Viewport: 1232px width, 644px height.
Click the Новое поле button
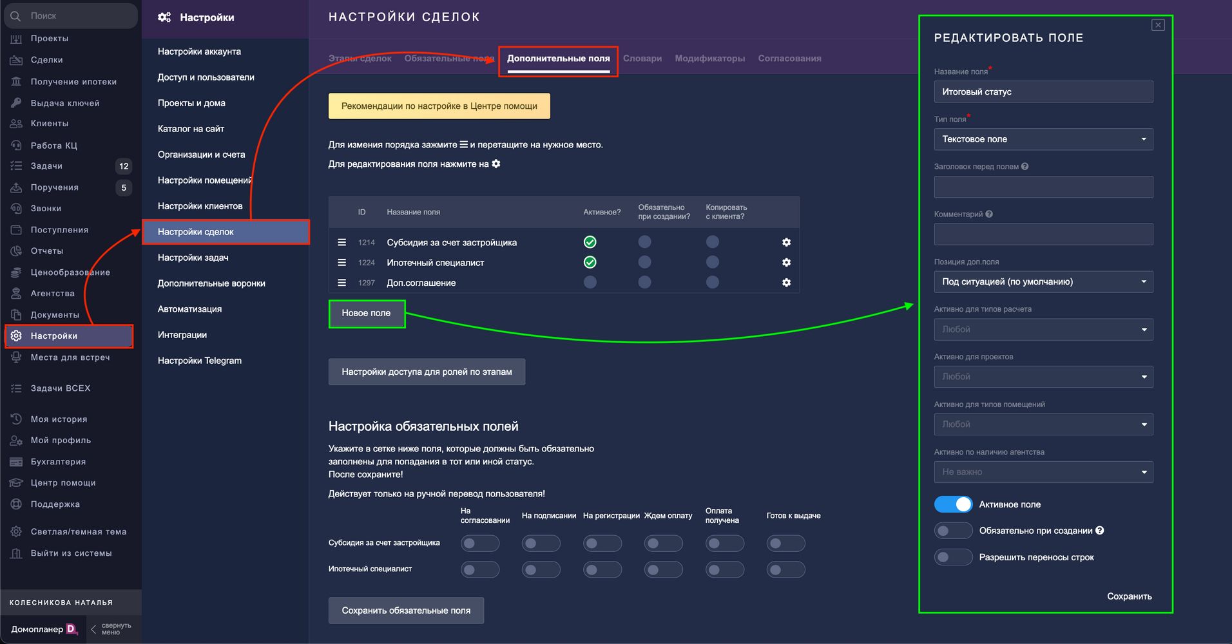(366, 314)
